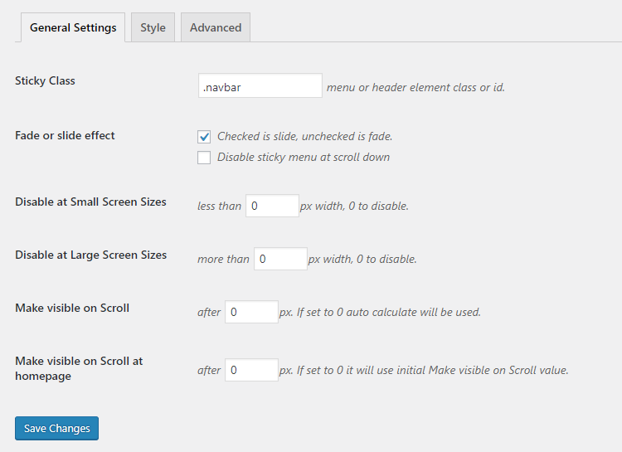The width and height of the screenshot is (622, 452).
Task: Select the General Settings tab
Action: tap(73, 27)
